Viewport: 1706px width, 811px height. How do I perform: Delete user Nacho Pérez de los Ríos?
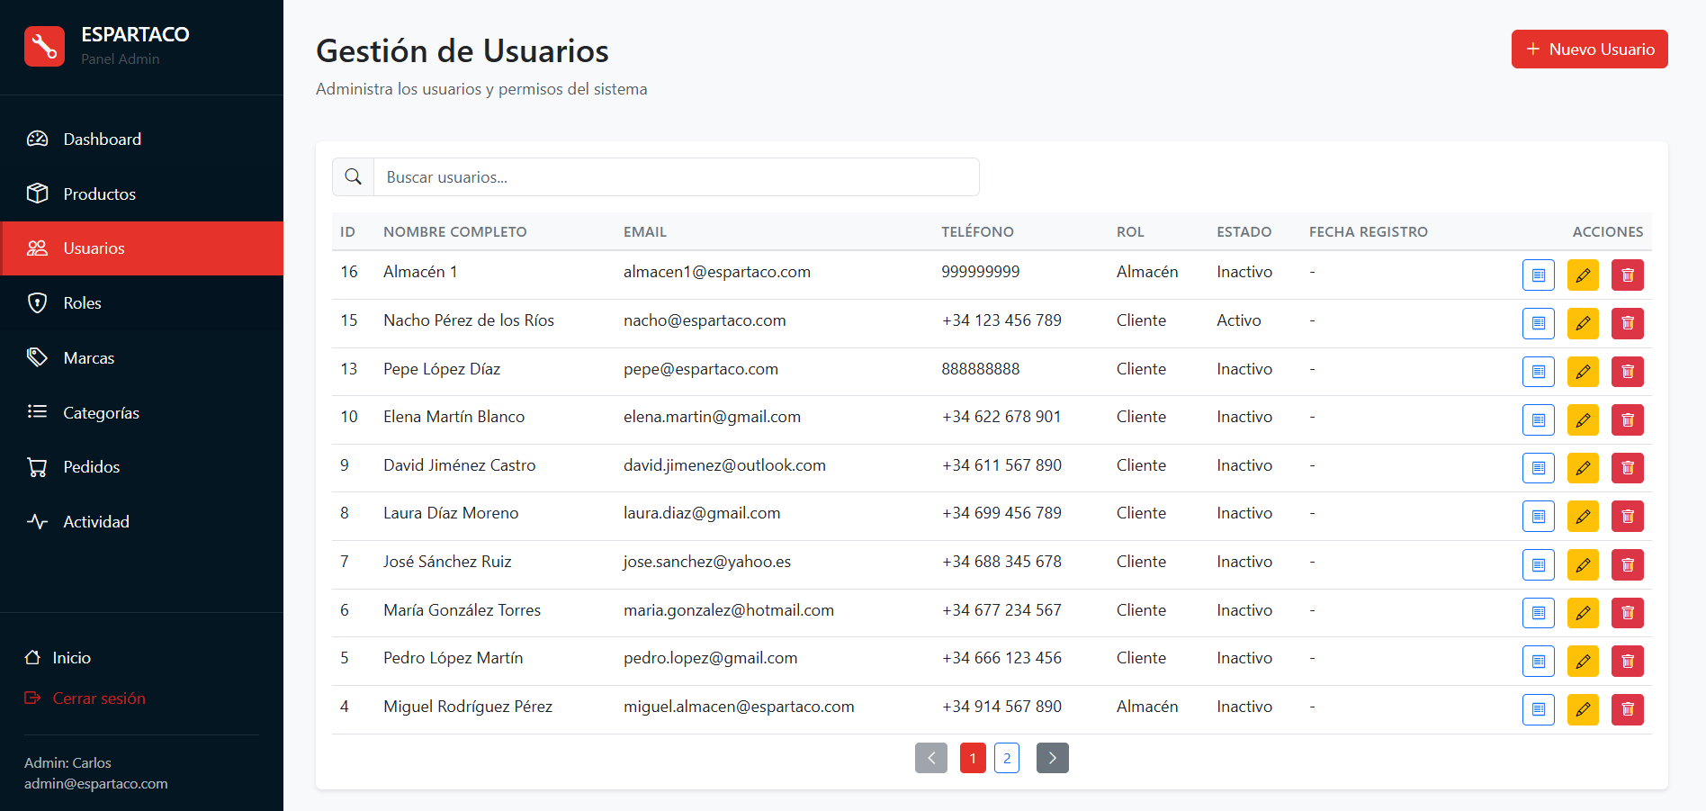point(1628,323)
